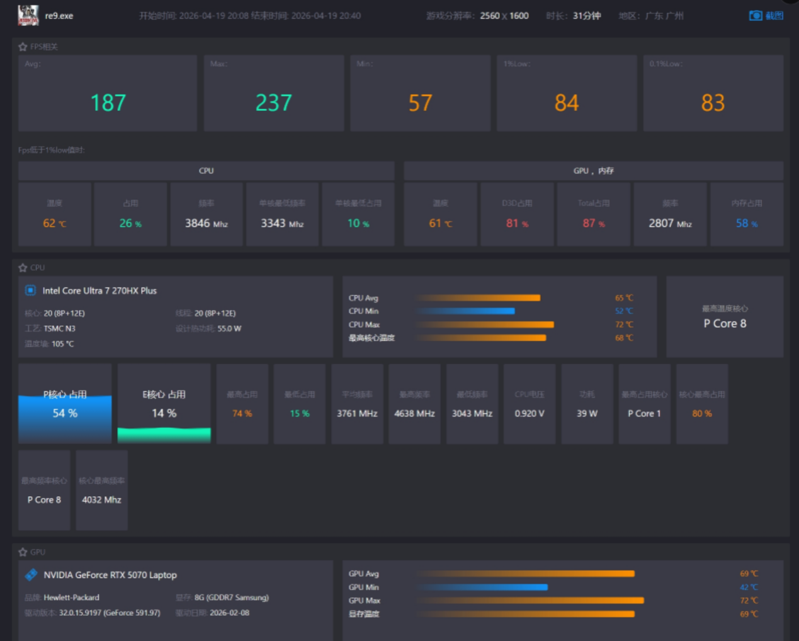Click the 截图 screenshot button text
The height and width of the screenshot is (641, 799).
tap(774, 15)
